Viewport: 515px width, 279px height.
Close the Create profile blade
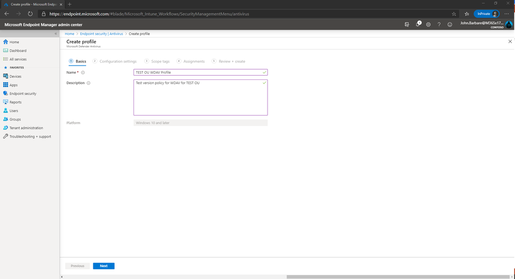click(x=510, y=41)
